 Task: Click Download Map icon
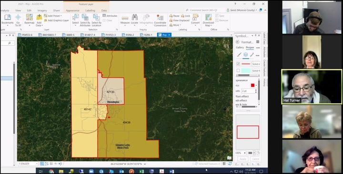[x=208, y=17]
